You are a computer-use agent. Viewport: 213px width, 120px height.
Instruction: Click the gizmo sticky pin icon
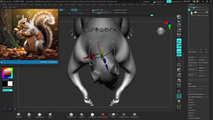click(x=92, y=30)
